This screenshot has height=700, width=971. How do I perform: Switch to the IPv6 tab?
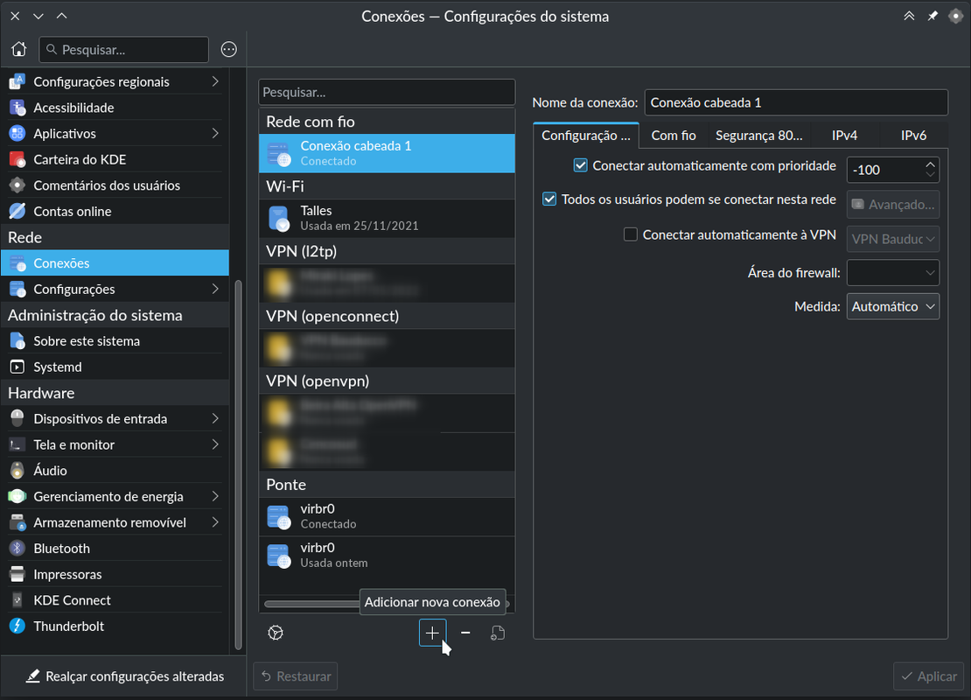point(913,136)
